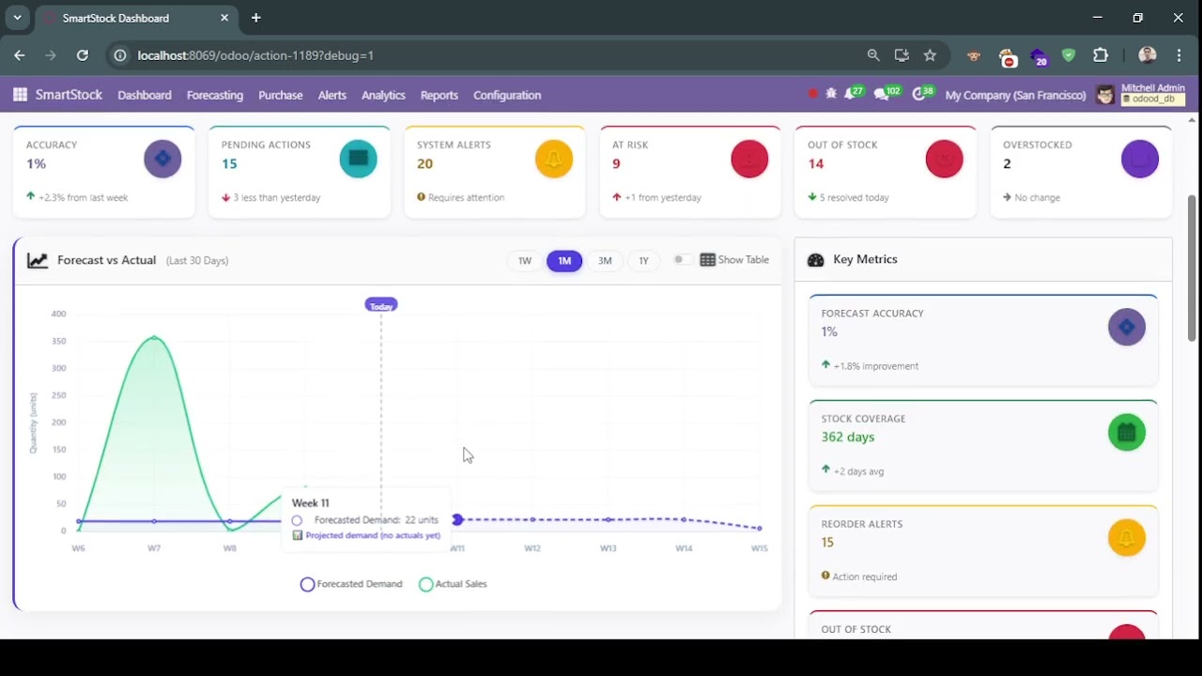Open the Purchase menu
The height and width of the screenshot is (676, 1202).
[281, 95]
